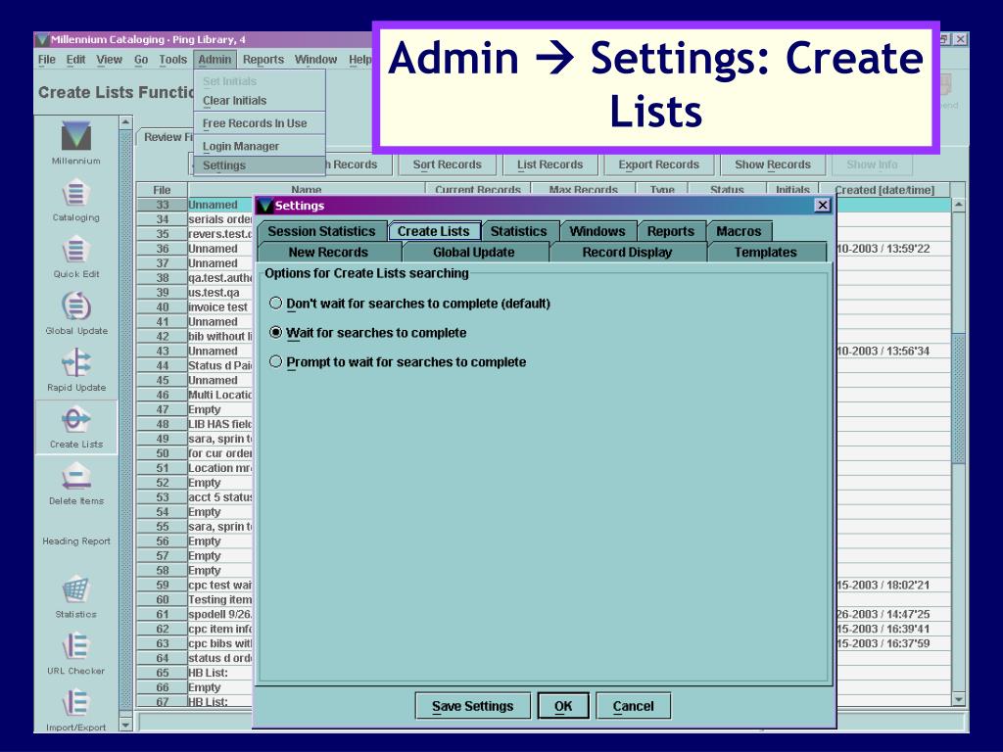The width and height of the screenshot is (1003, 752).
Task: Switch to Windows settings tab
Action: [x=597, y=231]
